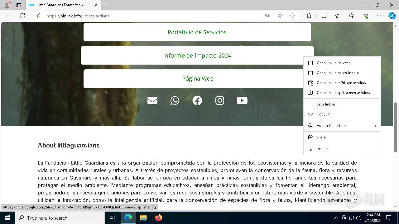The width and height of the screenshot is (399, 224).
Task: Open tab actions menu icon
Action: point(19,5)
